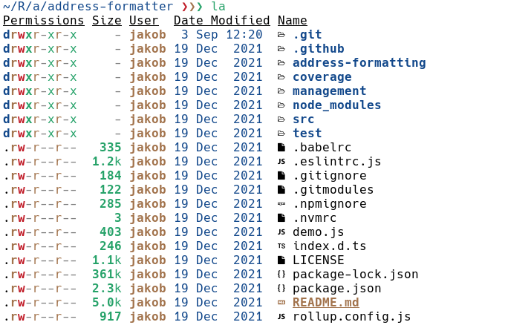Click the JS icon beside .eslintrc.js
The height and width of the screenshot is (325, 508).
point(281,162)
